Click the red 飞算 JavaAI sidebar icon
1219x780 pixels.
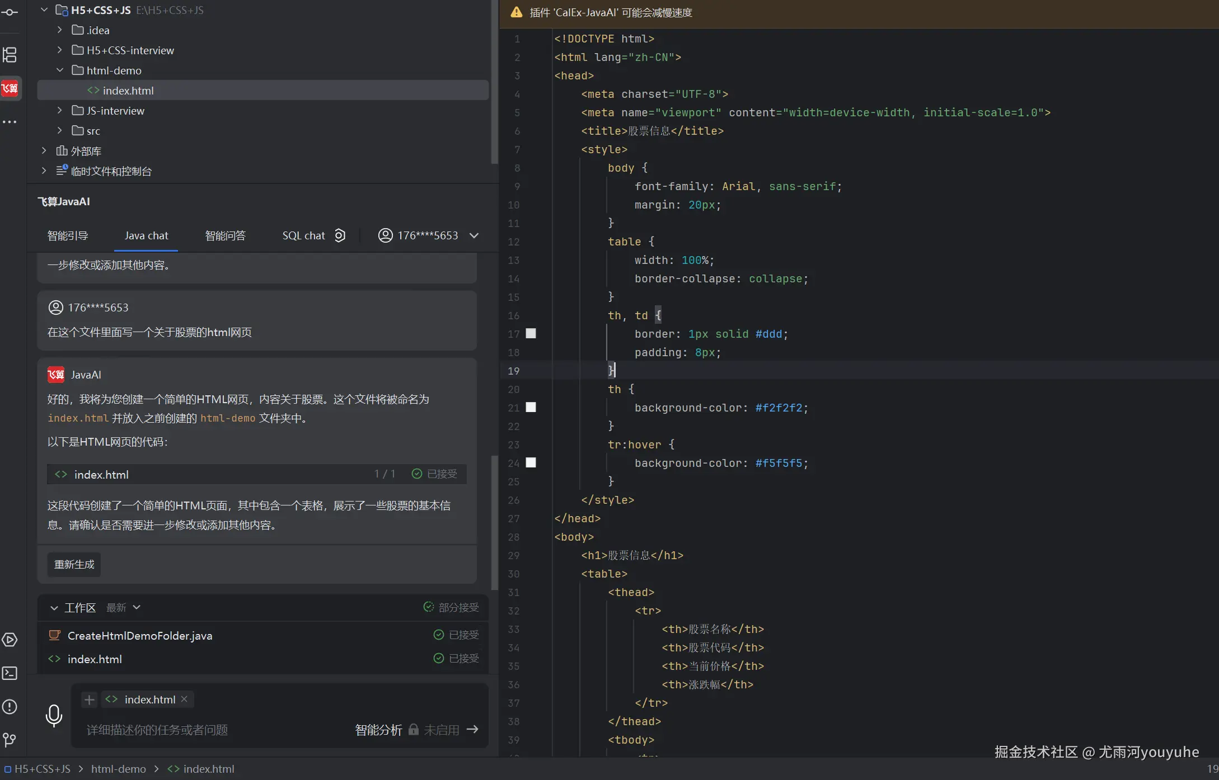click(x=10, y=88)
